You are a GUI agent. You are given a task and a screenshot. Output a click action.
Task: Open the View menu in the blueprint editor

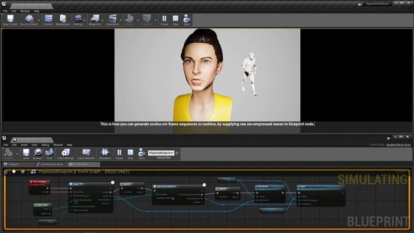(34, 145)
